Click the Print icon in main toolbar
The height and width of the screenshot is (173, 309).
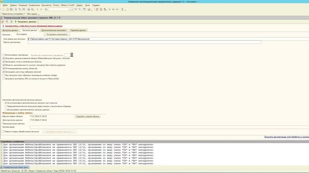(28, 9)
